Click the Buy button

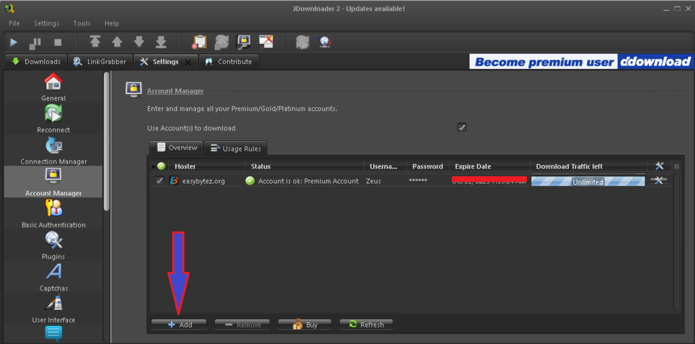click(x=305, y=324)
